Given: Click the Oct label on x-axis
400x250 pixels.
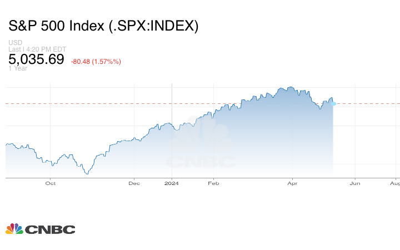Looking at the screenshot, I should pos(51,182).
